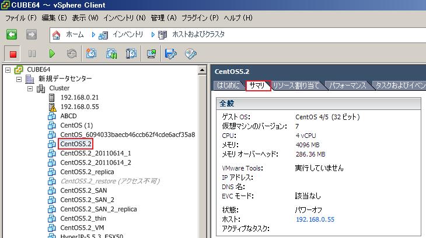Click ホーム in the breadcrumb bar

point(75,34)
